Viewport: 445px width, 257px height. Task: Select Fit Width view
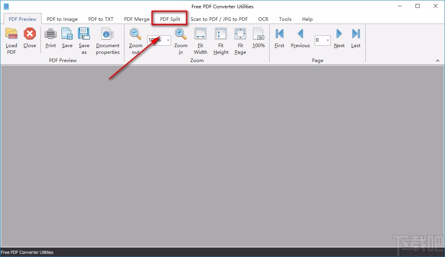[x=201, y=34]
